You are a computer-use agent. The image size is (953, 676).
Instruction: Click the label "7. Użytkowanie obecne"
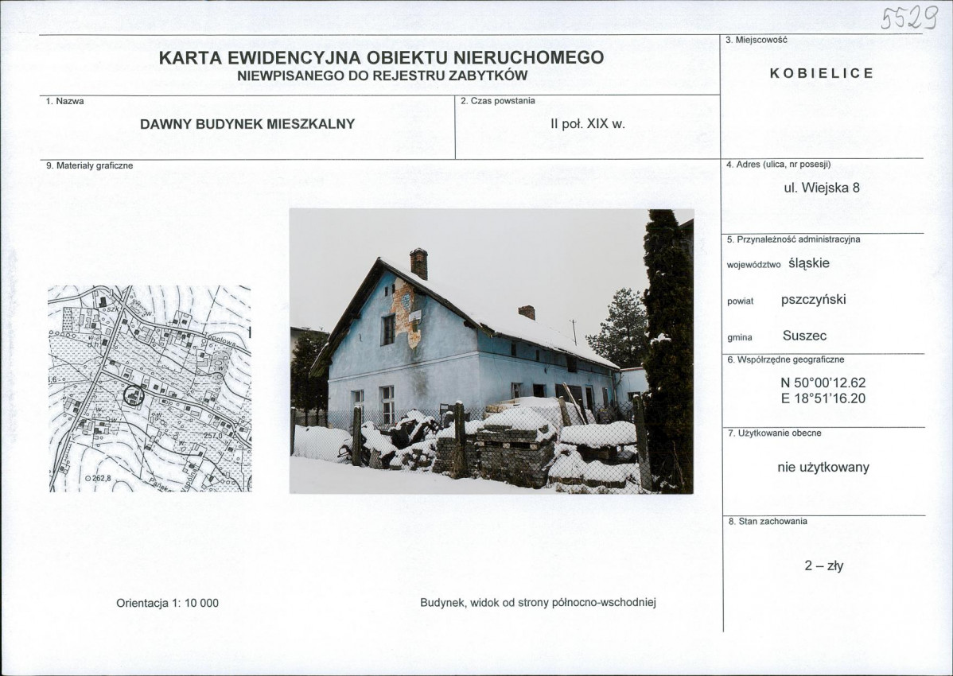pyautogui.click(x=774, y=433)
